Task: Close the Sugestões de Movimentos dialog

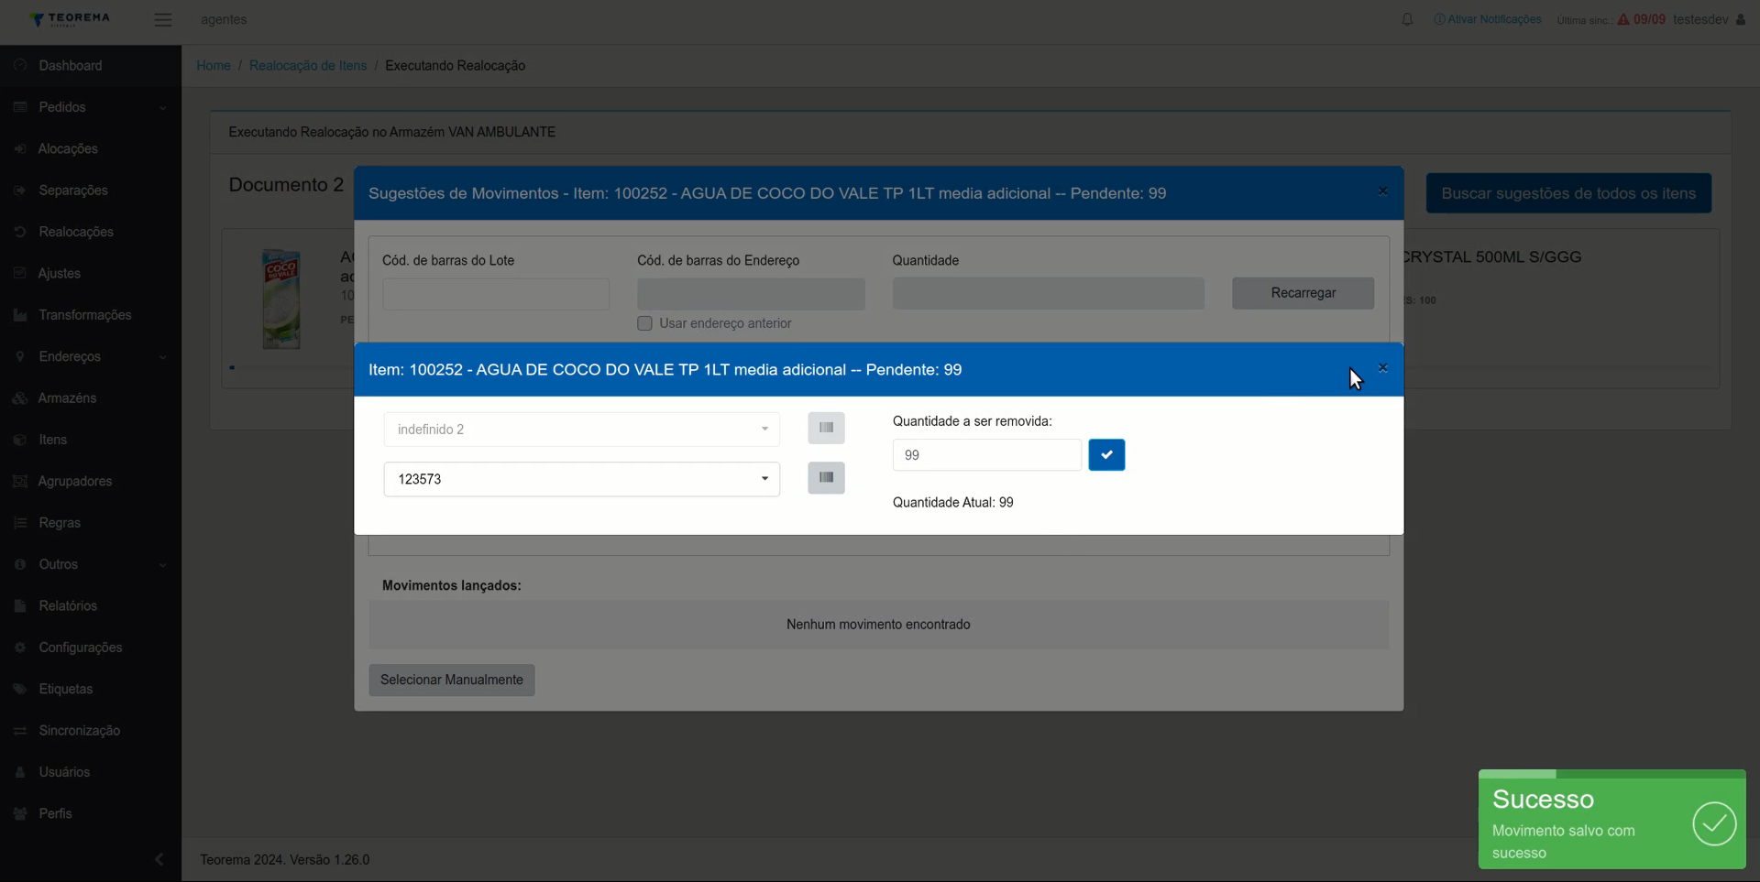Action: 1383,191
